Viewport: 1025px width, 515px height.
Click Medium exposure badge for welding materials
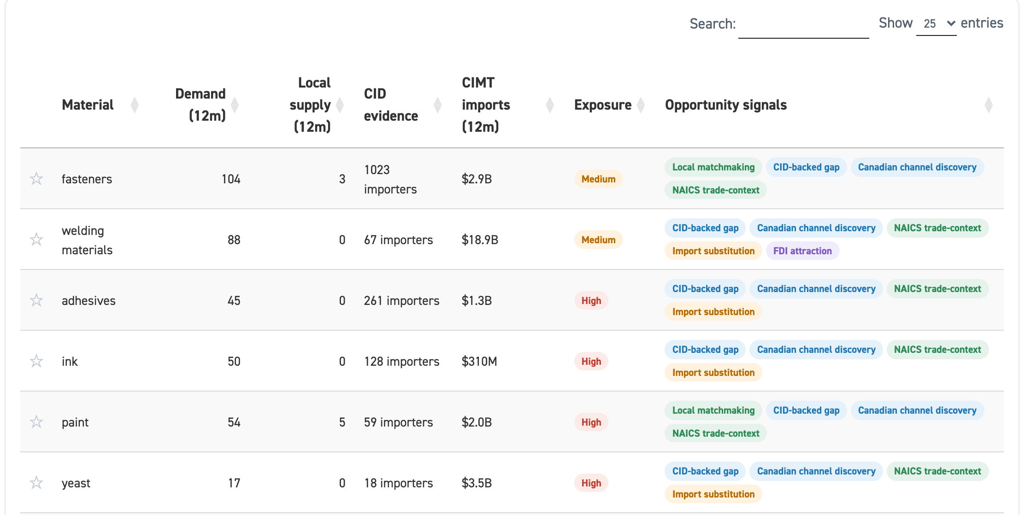pos(598,240)
